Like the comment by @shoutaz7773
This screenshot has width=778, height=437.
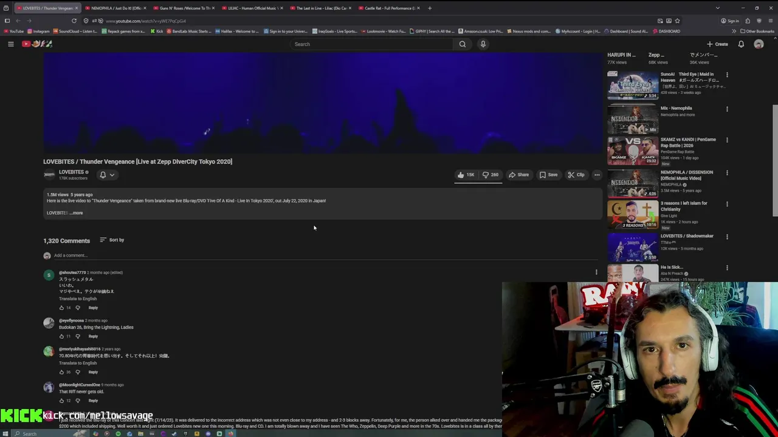click(61, 308)
